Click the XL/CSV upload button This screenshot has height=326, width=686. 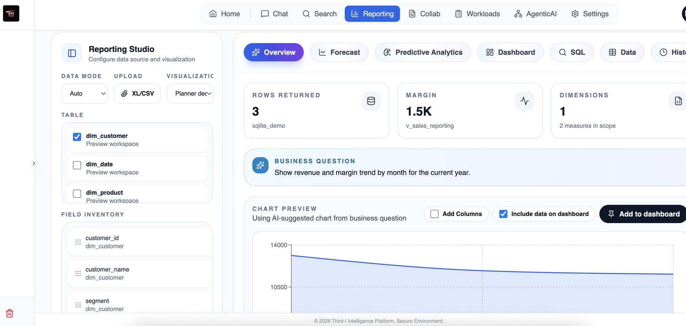point(137,93)
